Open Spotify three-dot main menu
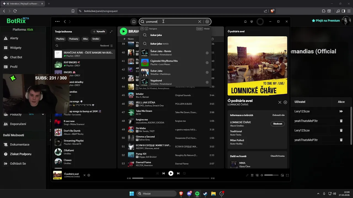The image size is (353, 198). tap(57, 21)
